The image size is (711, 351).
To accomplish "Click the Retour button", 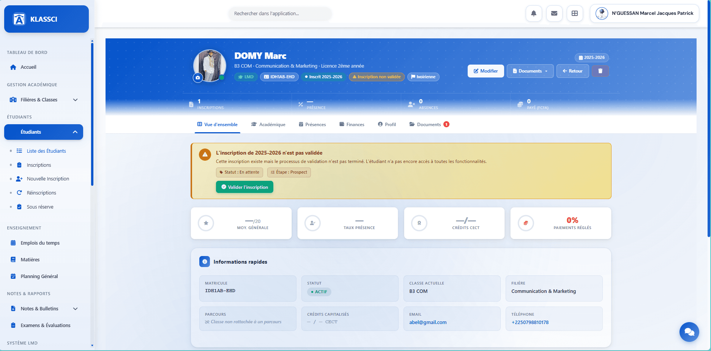I will pos(573,71).
